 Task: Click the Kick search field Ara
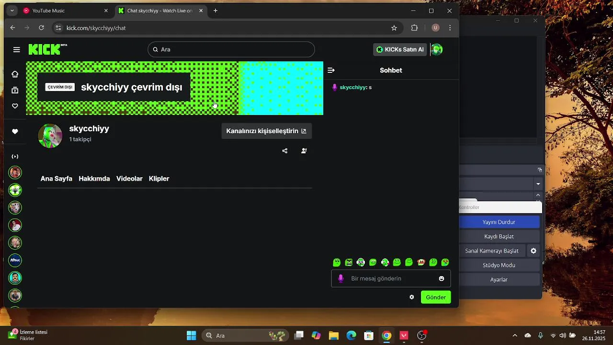click(231, 49)
